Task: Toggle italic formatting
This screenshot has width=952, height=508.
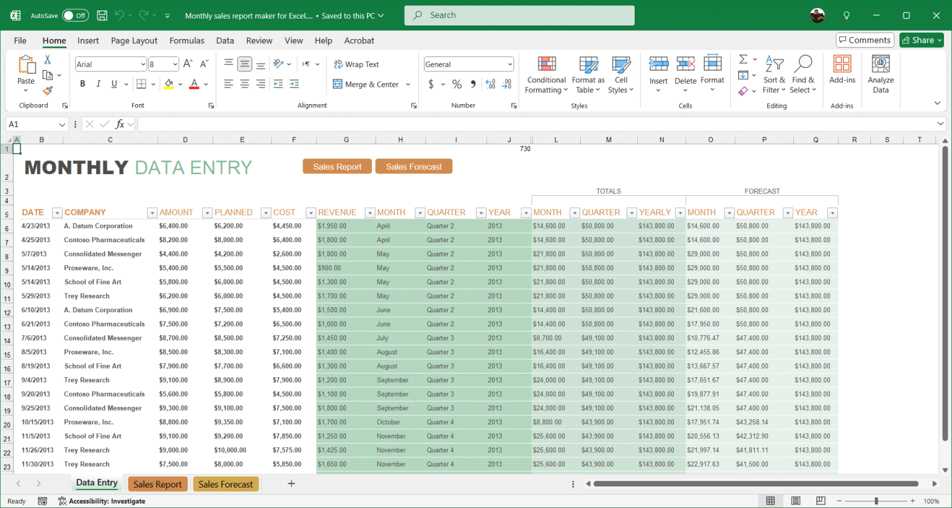Action: click(98, 84)
